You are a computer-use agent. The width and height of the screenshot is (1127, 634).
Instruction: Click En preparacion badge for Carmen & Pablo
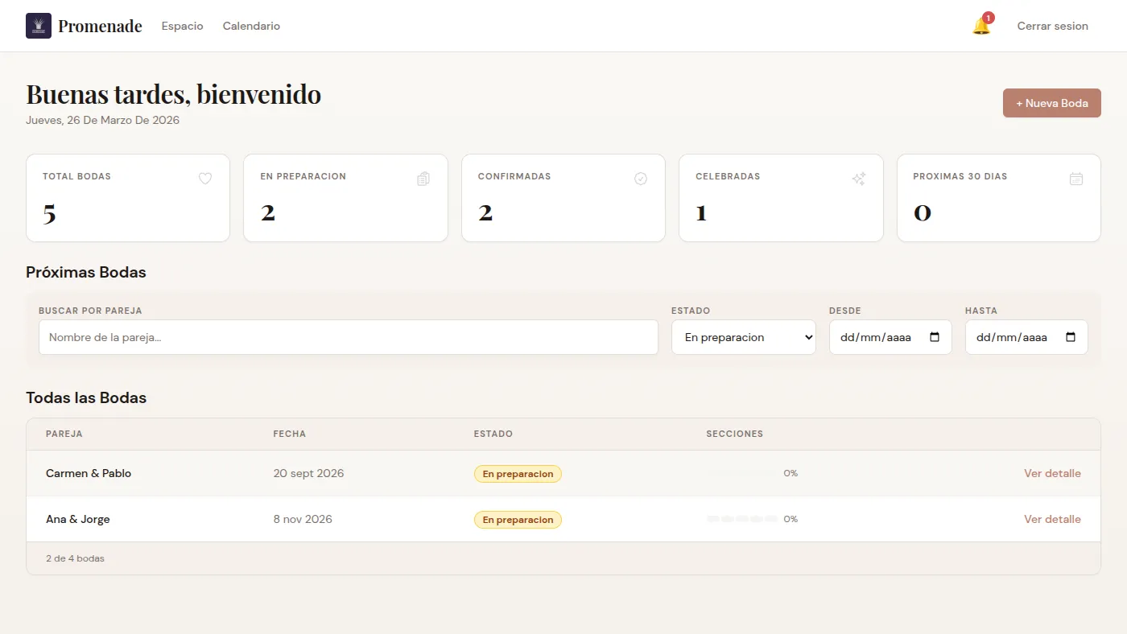(518, 474)
